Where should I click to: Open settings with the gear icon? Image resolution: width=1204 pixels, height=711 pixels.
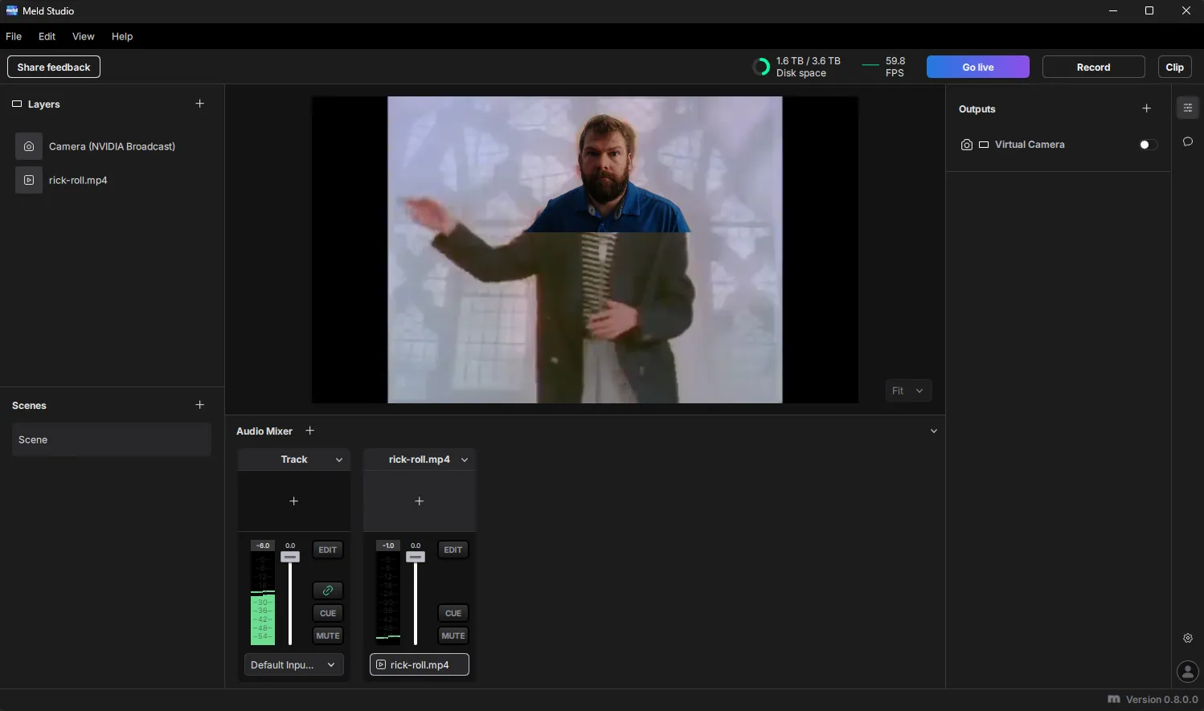click(1188, 637)
